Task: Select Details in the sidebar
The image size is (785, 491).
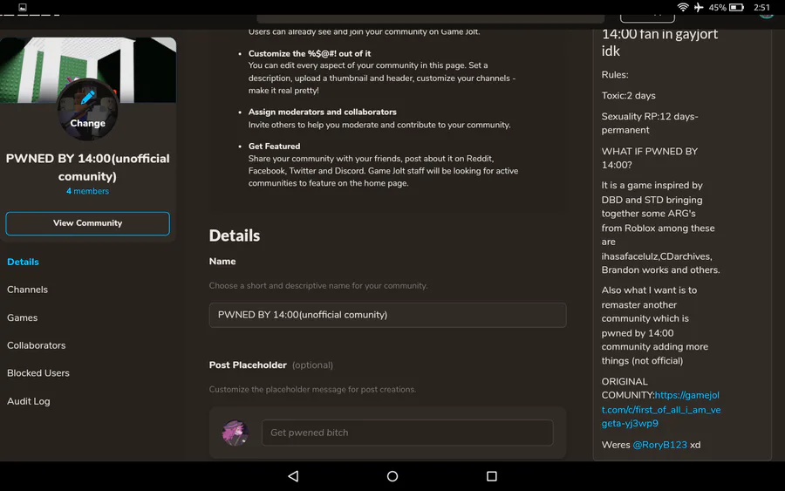Action: click(x=23, y=262)
